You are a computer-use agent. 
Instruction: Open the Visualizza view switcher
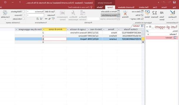coord(172,15)
